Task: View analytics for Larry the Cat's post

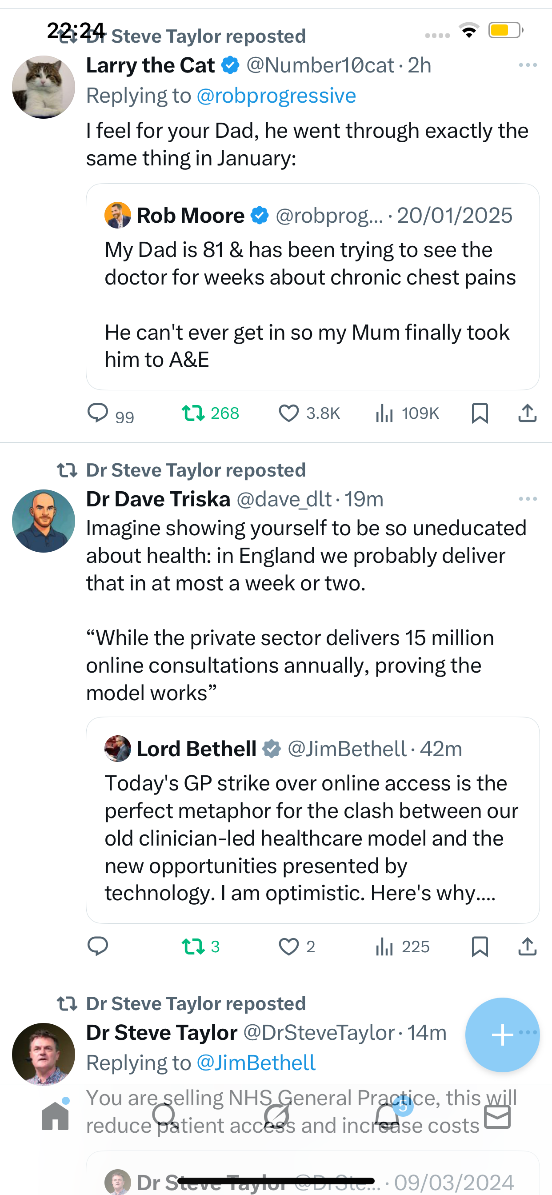Action: (384, 413)
